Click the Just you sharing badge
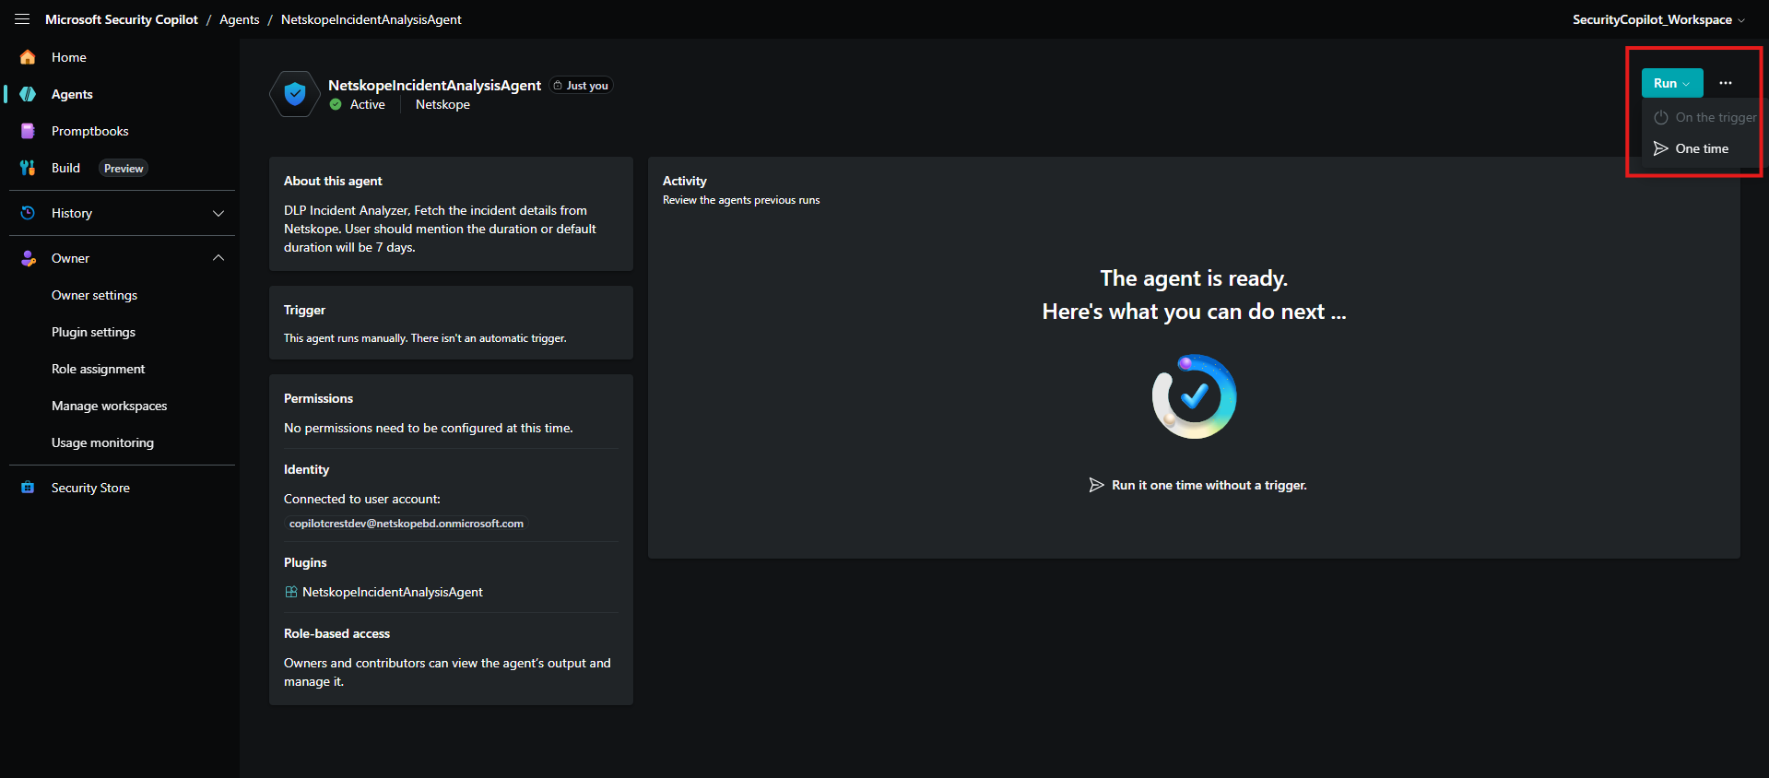 coord(582,86)
